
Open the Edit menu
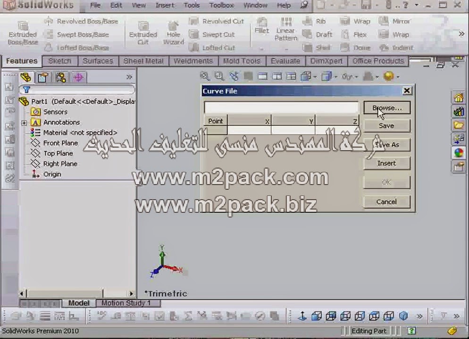point(116,5)
